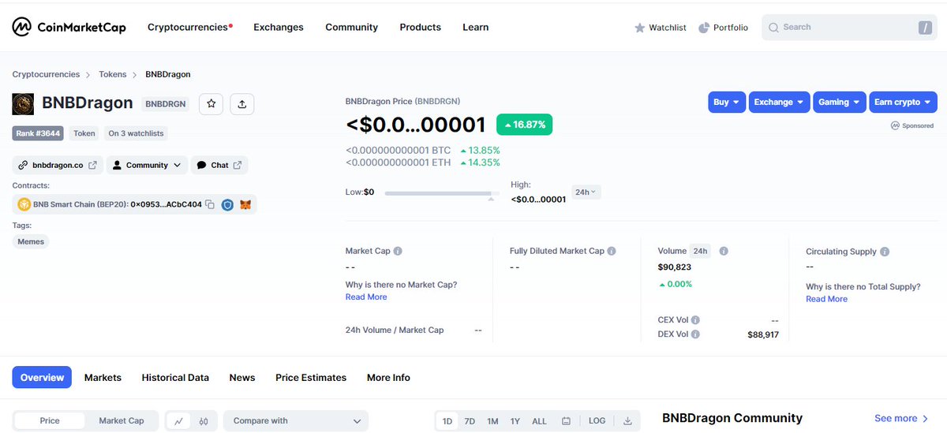Click into the Search field
This screenshot has height=433, width=947.
pyautogui.click(x=848, y=28)
